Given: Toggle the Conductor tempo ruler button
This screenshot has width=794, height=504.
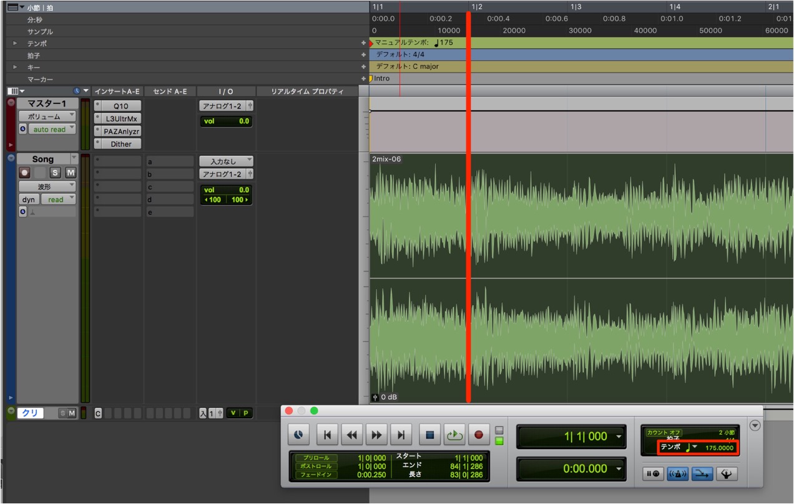Looking at the screenshot, I should (727, 474).
